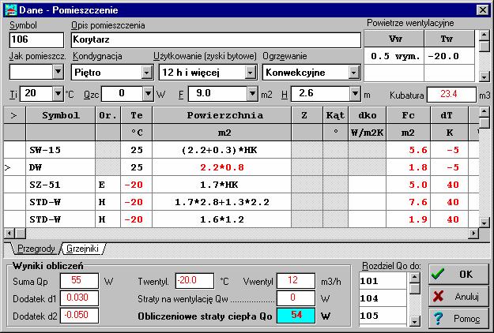Click the Kubatura field showing 23.4
This screenshot has width=494, height=333.
point(451,95)
